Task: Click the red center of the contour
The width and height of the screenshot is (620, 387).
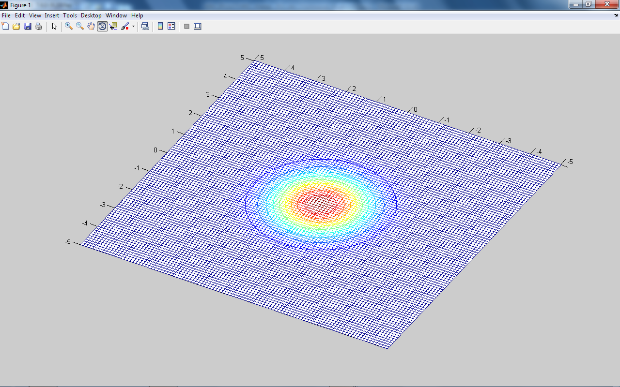Action: (321, 204)
